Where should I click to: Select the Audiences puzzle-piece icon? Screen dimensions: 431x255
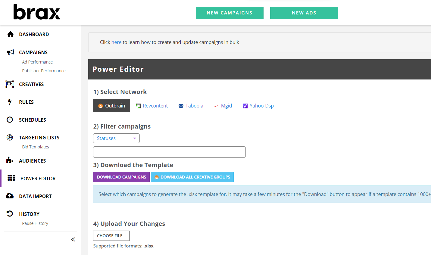point(10,160)
